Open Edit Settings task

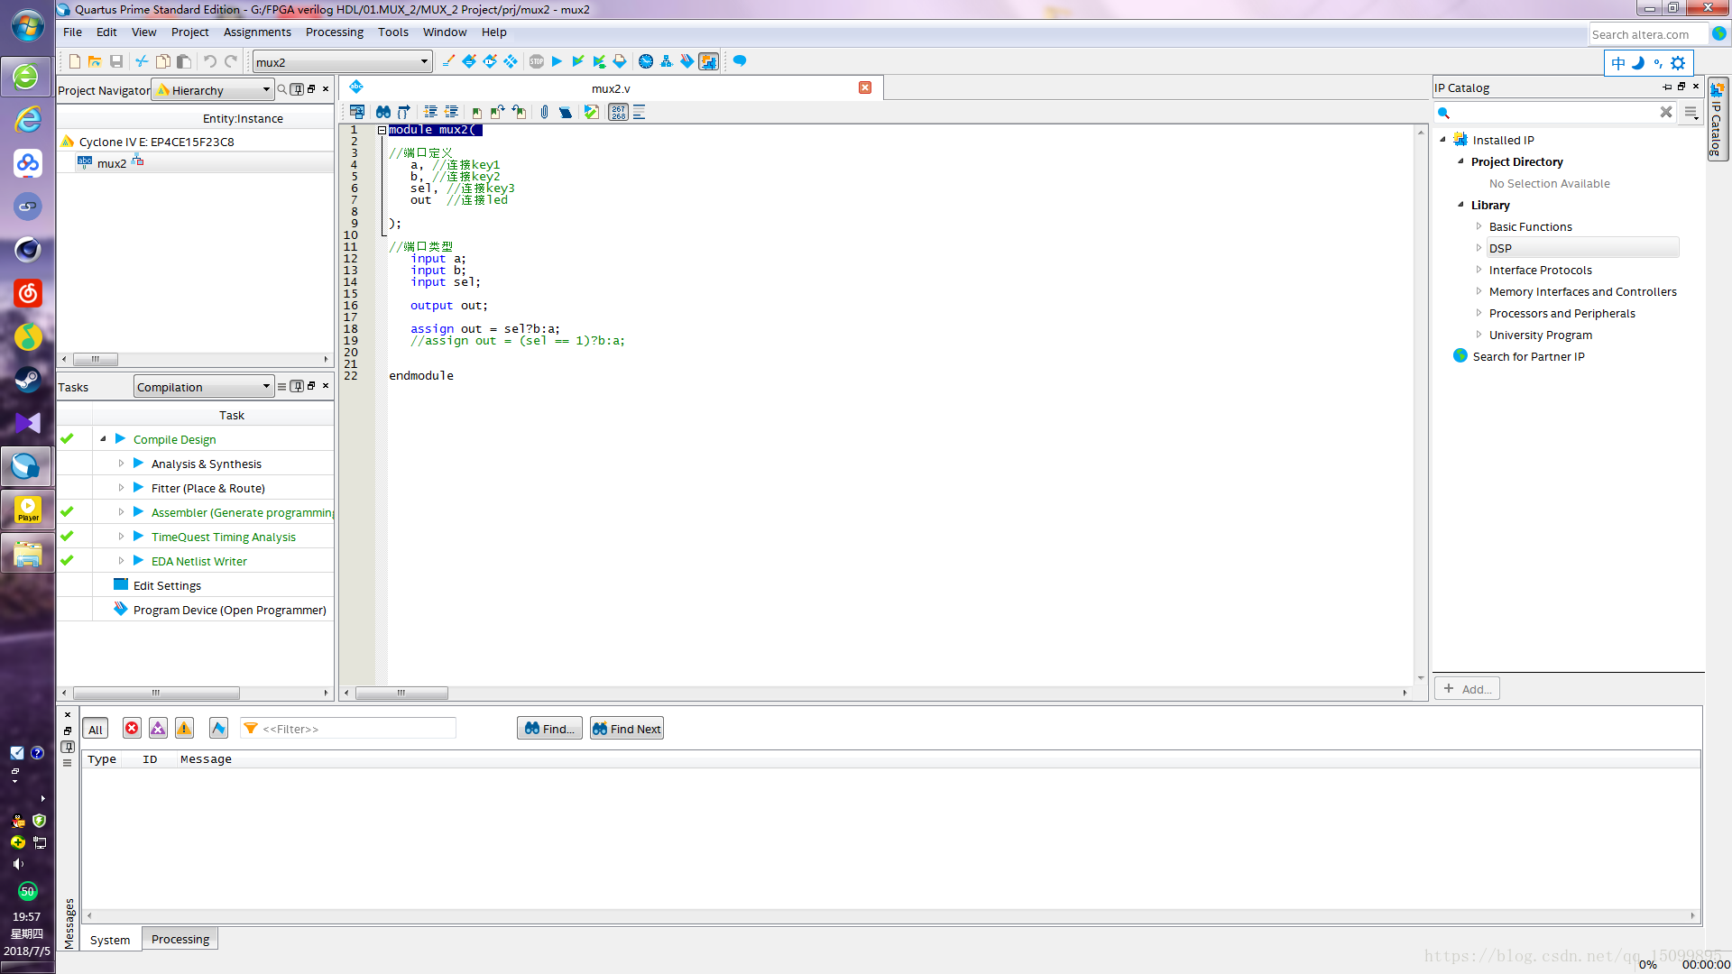(x=167, y=585)
